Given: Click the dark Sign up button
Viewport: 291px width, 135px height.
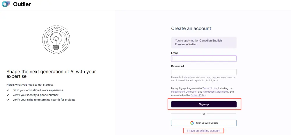Looking at the screenshot, I should pyautogui.click(x=204, y=104).
